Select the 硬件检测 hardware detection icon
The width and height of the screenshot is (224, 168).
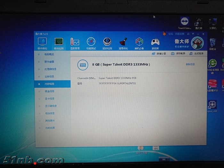pos(59,43)
